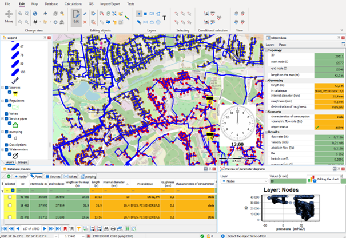Pin the Legend panel
Screen dimensions: 346x238
pos(45,38)
